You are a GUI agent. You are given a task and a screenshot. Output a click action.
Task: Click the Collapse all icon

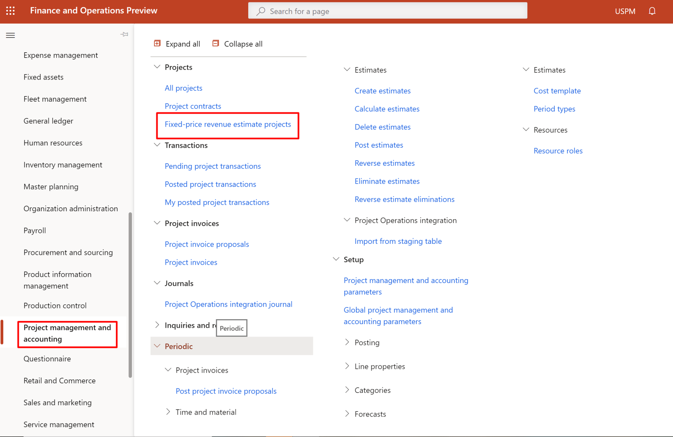[x=216, y=43]
